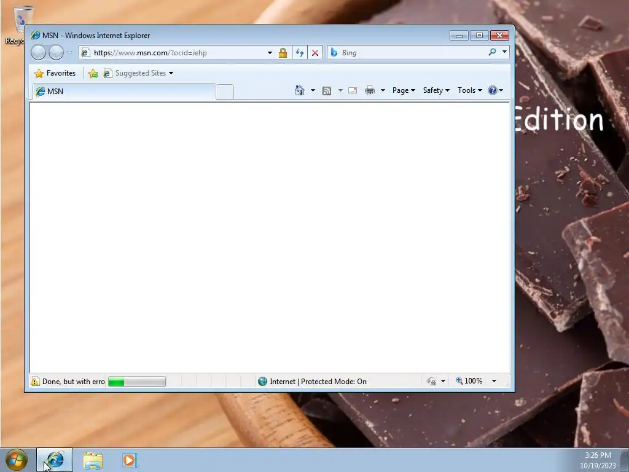Expand the privacy status dropdown arrow
Screen dimensions: 629x472
pyautogui.click(x=443, y=381)
